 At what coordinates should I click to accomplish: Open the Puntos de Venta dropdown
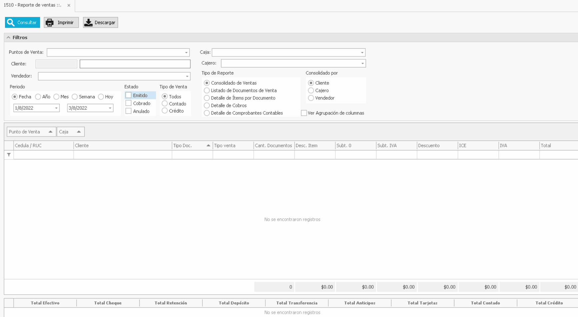pyautogui.click(x=186, y=52)
